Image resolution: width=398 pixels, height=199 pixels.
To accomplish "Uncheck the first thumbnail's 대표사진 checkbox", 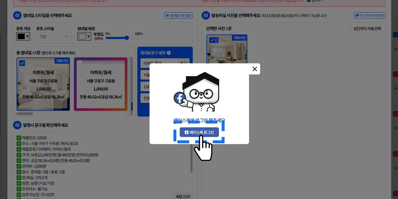I will tap(22, 63).
